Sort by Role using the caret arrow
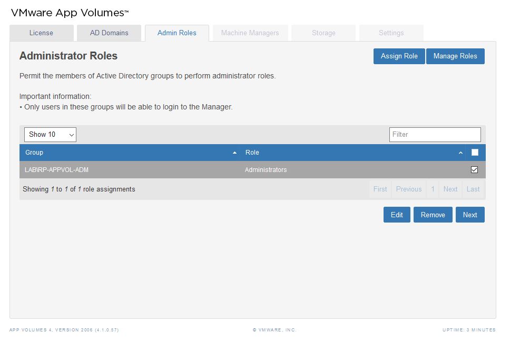Viewport: 520px width, 353px height. [x=460, y=153]
